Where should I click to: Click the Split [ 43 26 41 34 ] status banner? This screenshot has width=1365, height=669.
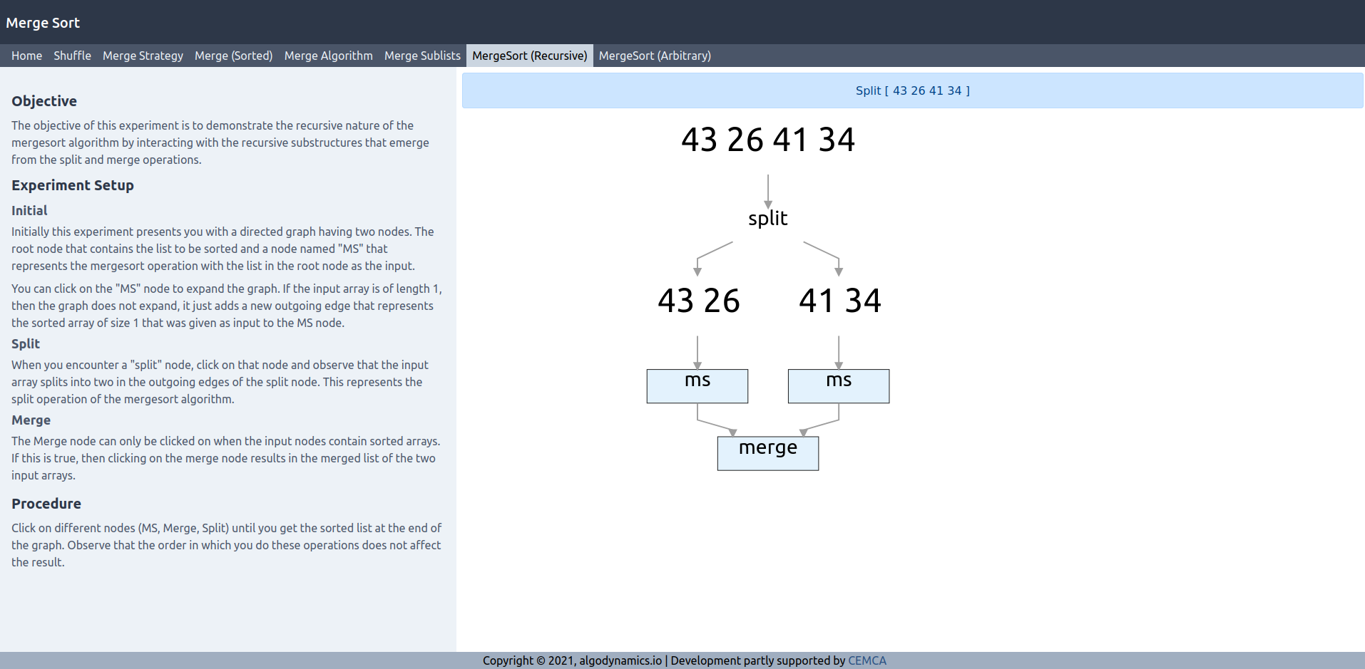tap(912, 90)
